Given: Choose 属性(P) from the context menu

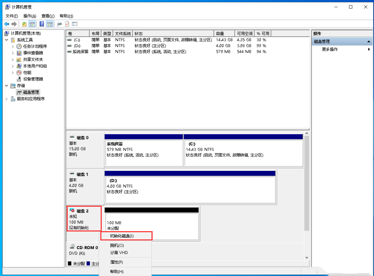Looking at the screenshot, I should click(125, 262).
